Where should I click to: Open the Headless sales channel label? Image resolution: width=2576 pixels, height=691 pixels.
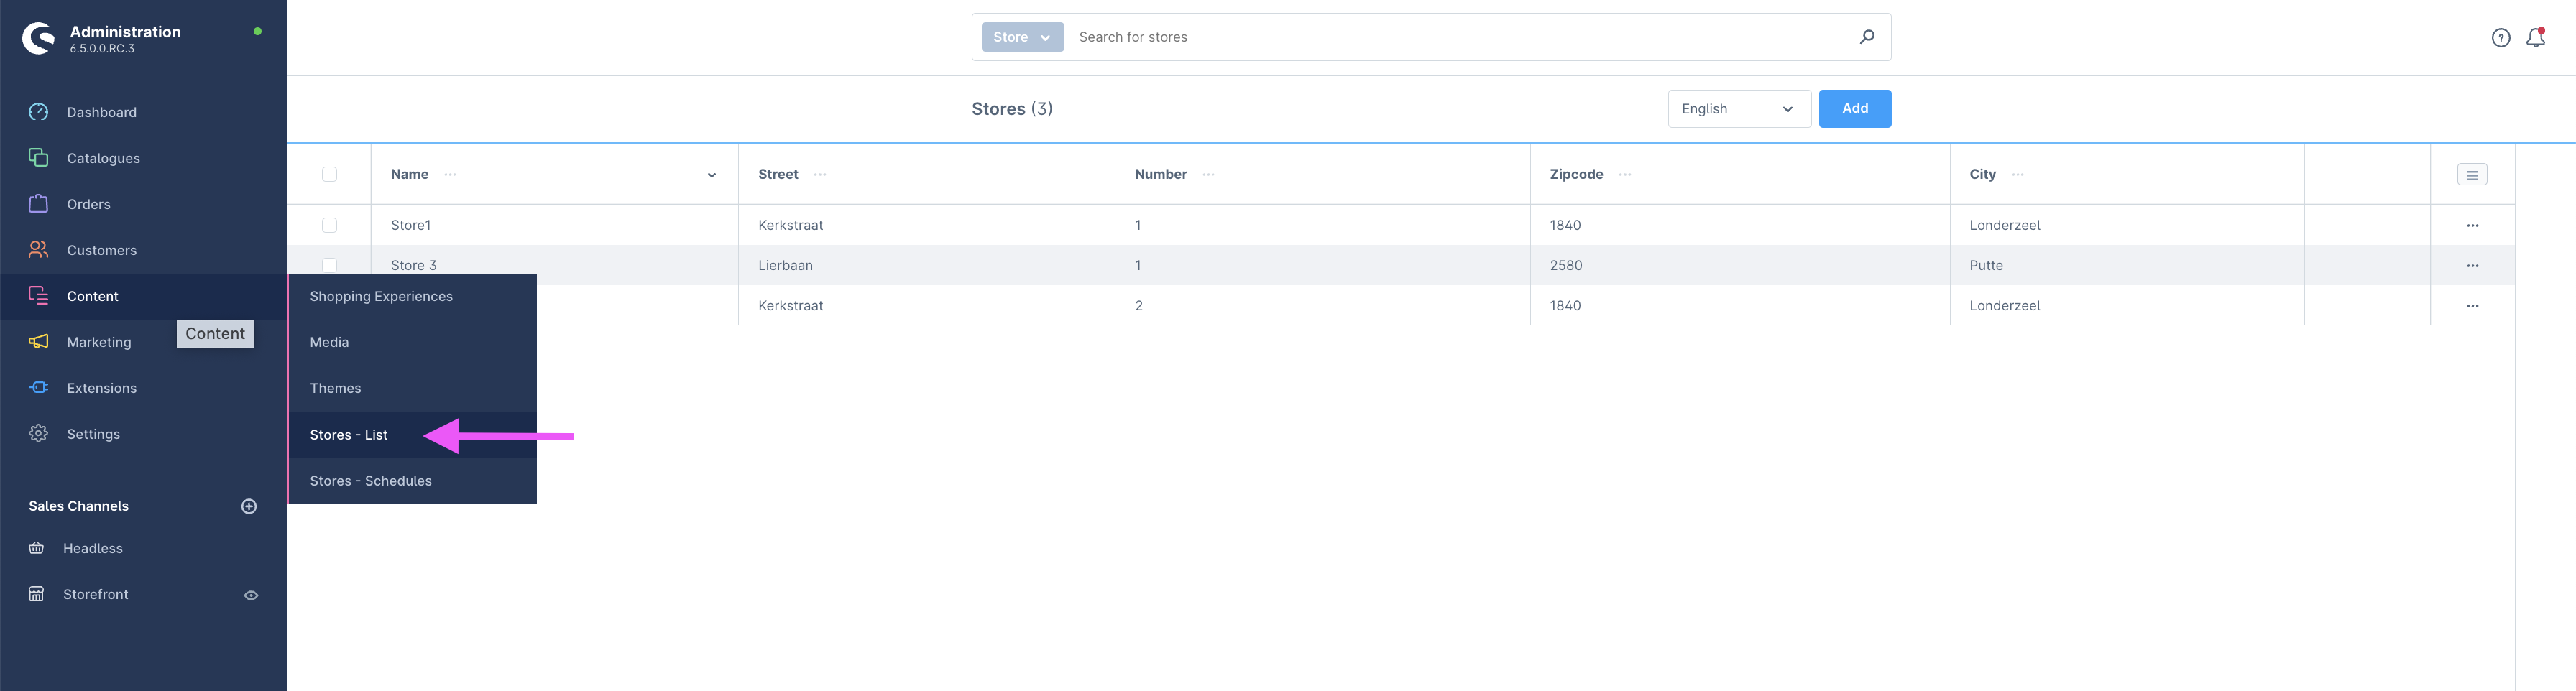pyautogui.click(x=92, y=549)
